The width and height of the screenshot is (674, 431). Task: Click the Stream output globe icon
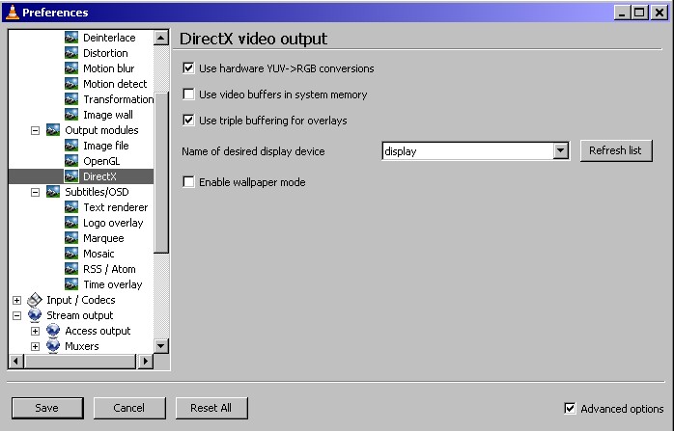point(35,315)
